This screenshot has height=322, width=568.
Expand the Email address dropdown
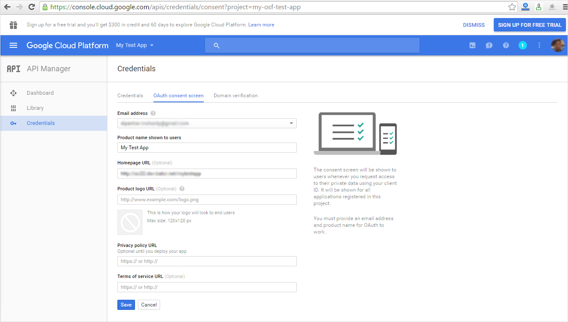click(x=207, y=123)
